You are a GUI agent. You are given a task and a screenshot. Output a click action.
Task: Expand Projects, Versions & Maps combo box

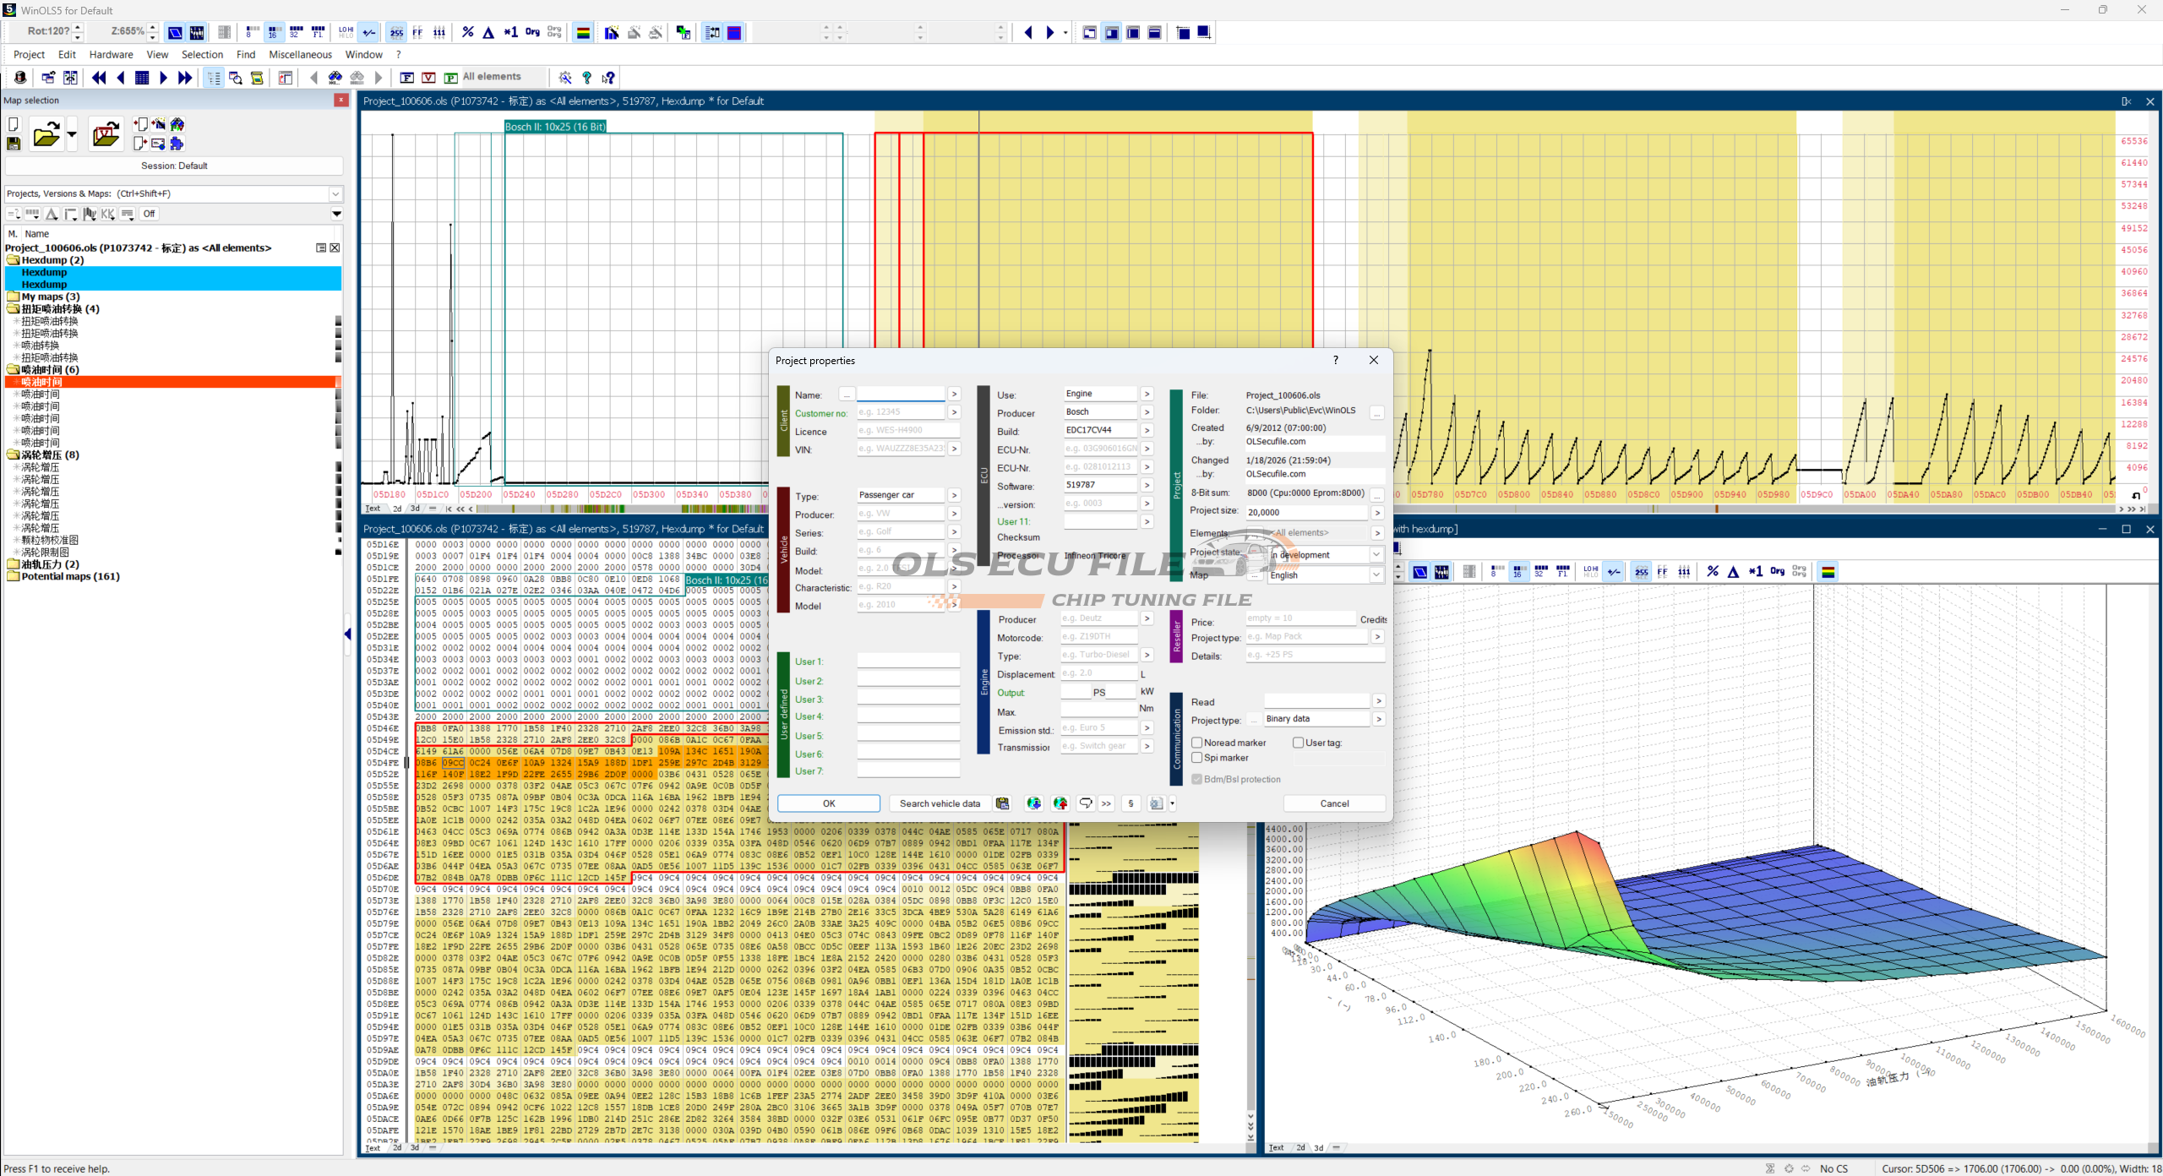[335, 193]
